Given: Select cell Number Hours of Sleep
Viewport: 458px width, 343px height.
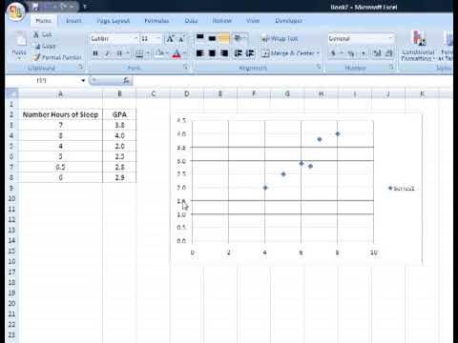Looking at the screenshot, I should (60, 114).
